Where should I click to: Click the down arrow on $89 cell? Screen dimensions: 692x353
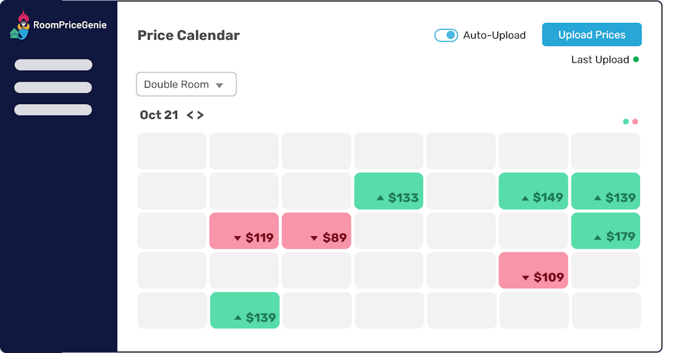click(x=314, y=238)
